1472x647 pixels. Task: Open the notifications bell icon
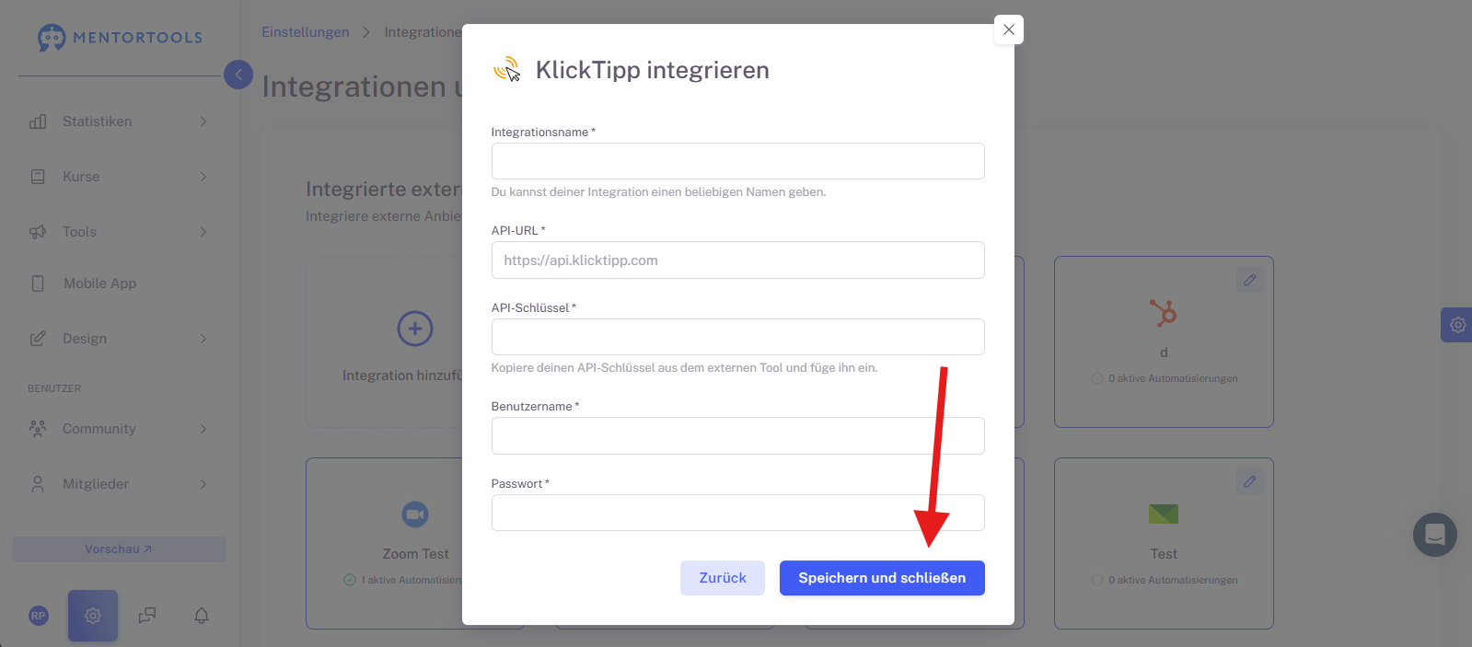202,616
